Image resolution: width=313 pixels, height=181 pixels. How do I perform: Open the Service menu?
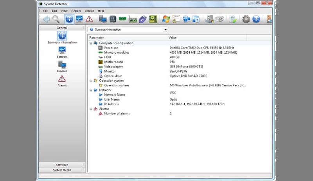(89, 11)
